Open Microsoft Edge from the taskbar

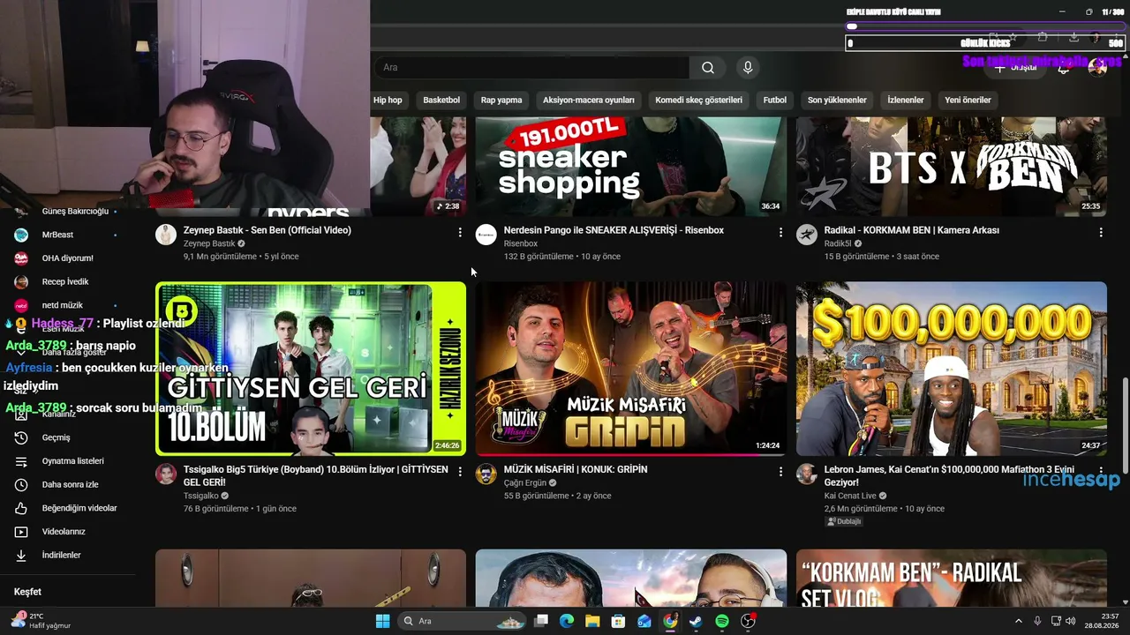[x=567, y=621]
